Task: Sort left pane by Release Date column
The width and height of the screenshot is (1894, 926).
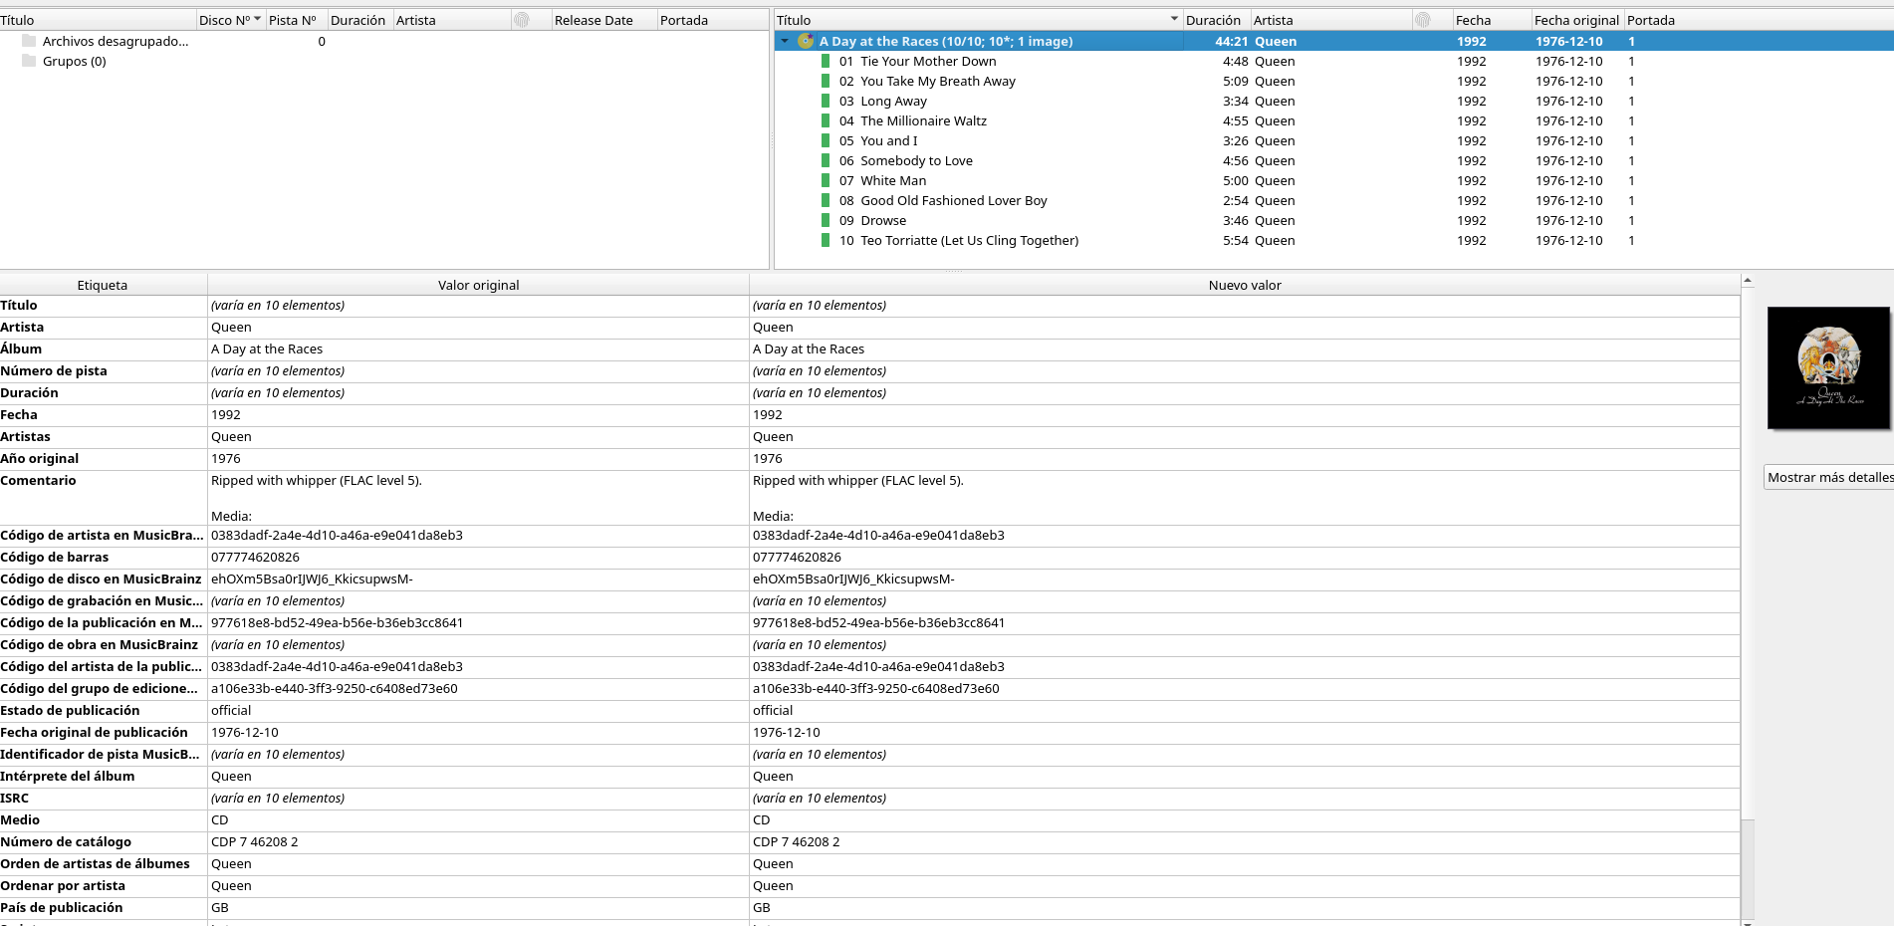Action: click(604, 20)
